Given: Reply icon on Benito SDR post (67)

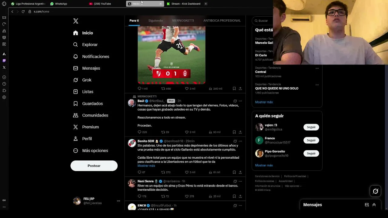Looking at the screenshot, I should (139, 172).
